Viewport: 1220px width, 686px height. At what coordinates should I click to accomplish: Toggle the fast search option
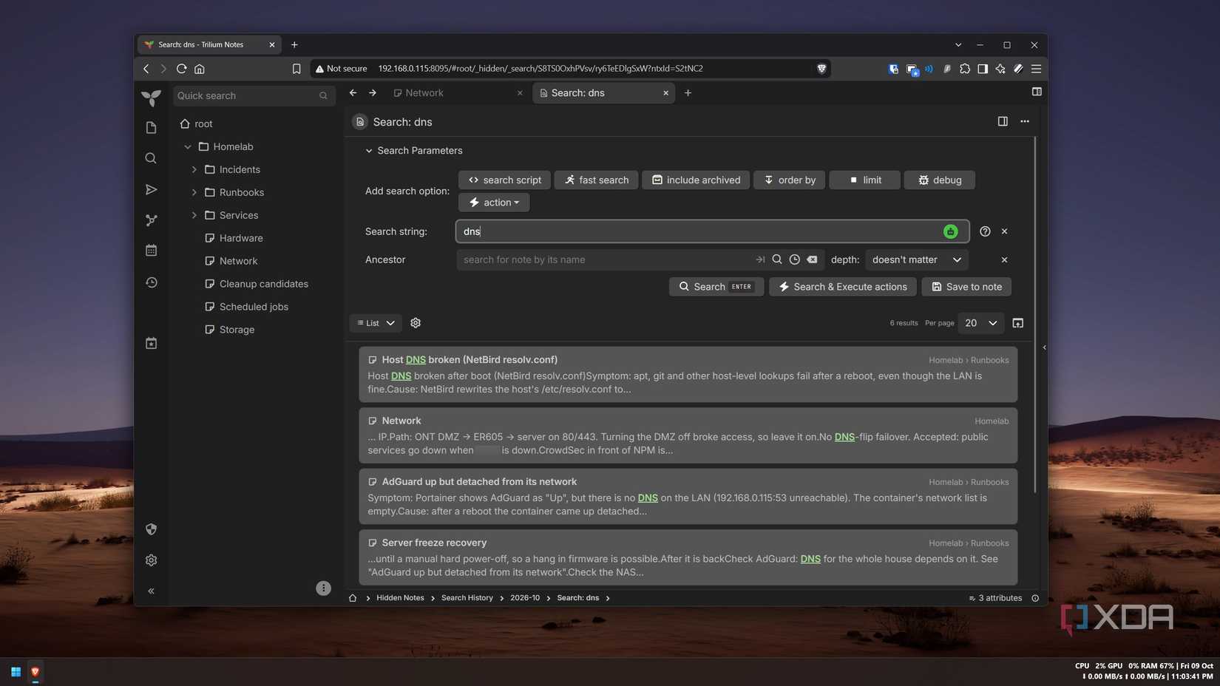click(596, 180)
